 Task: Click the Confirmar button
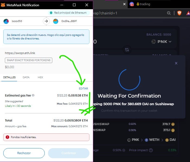[69, 153]
